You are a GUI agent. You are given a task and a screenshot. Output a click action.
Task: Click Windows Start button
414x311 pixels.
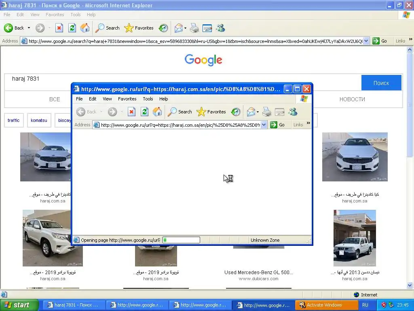tap(19, 305)
